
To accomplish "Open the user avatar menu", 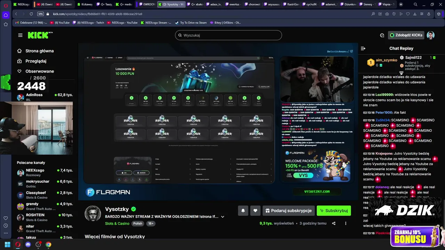I will coord(431,35).
